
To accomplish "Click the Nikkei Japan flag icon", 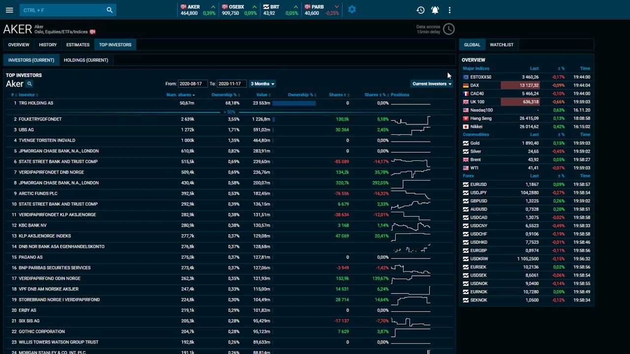I will [x=466, y=126].
